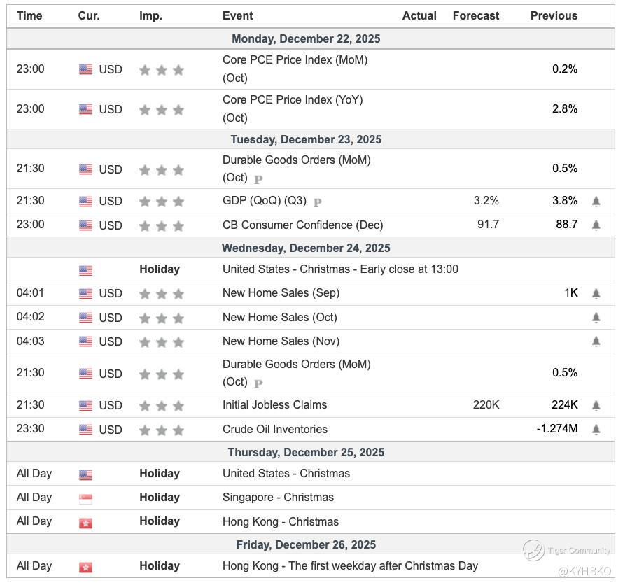Toggle alert bell for New Home Sales (Oct)
Viewport: 623px width, 585px height.
[x=596, y=318]
